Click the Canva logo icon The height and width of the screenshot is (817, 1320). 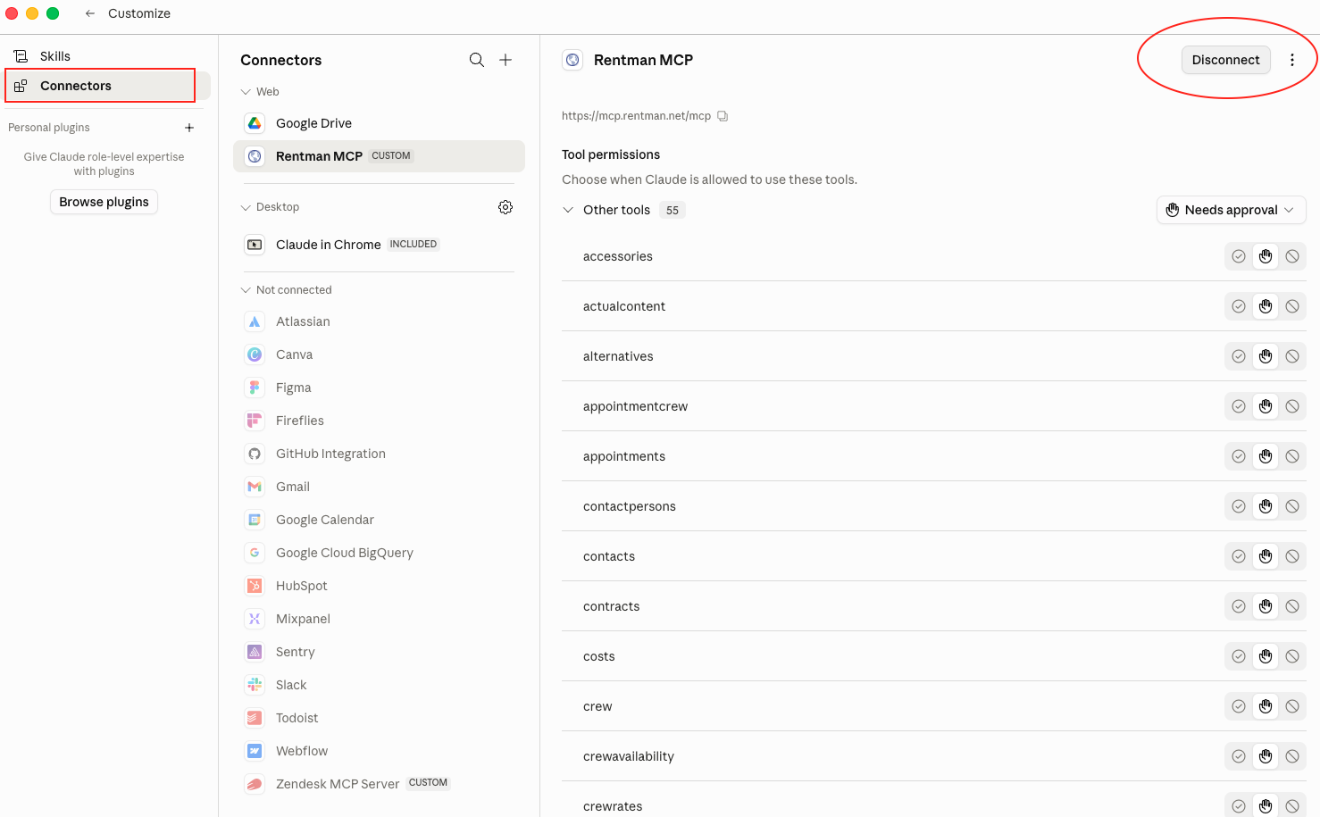point(255,354)
